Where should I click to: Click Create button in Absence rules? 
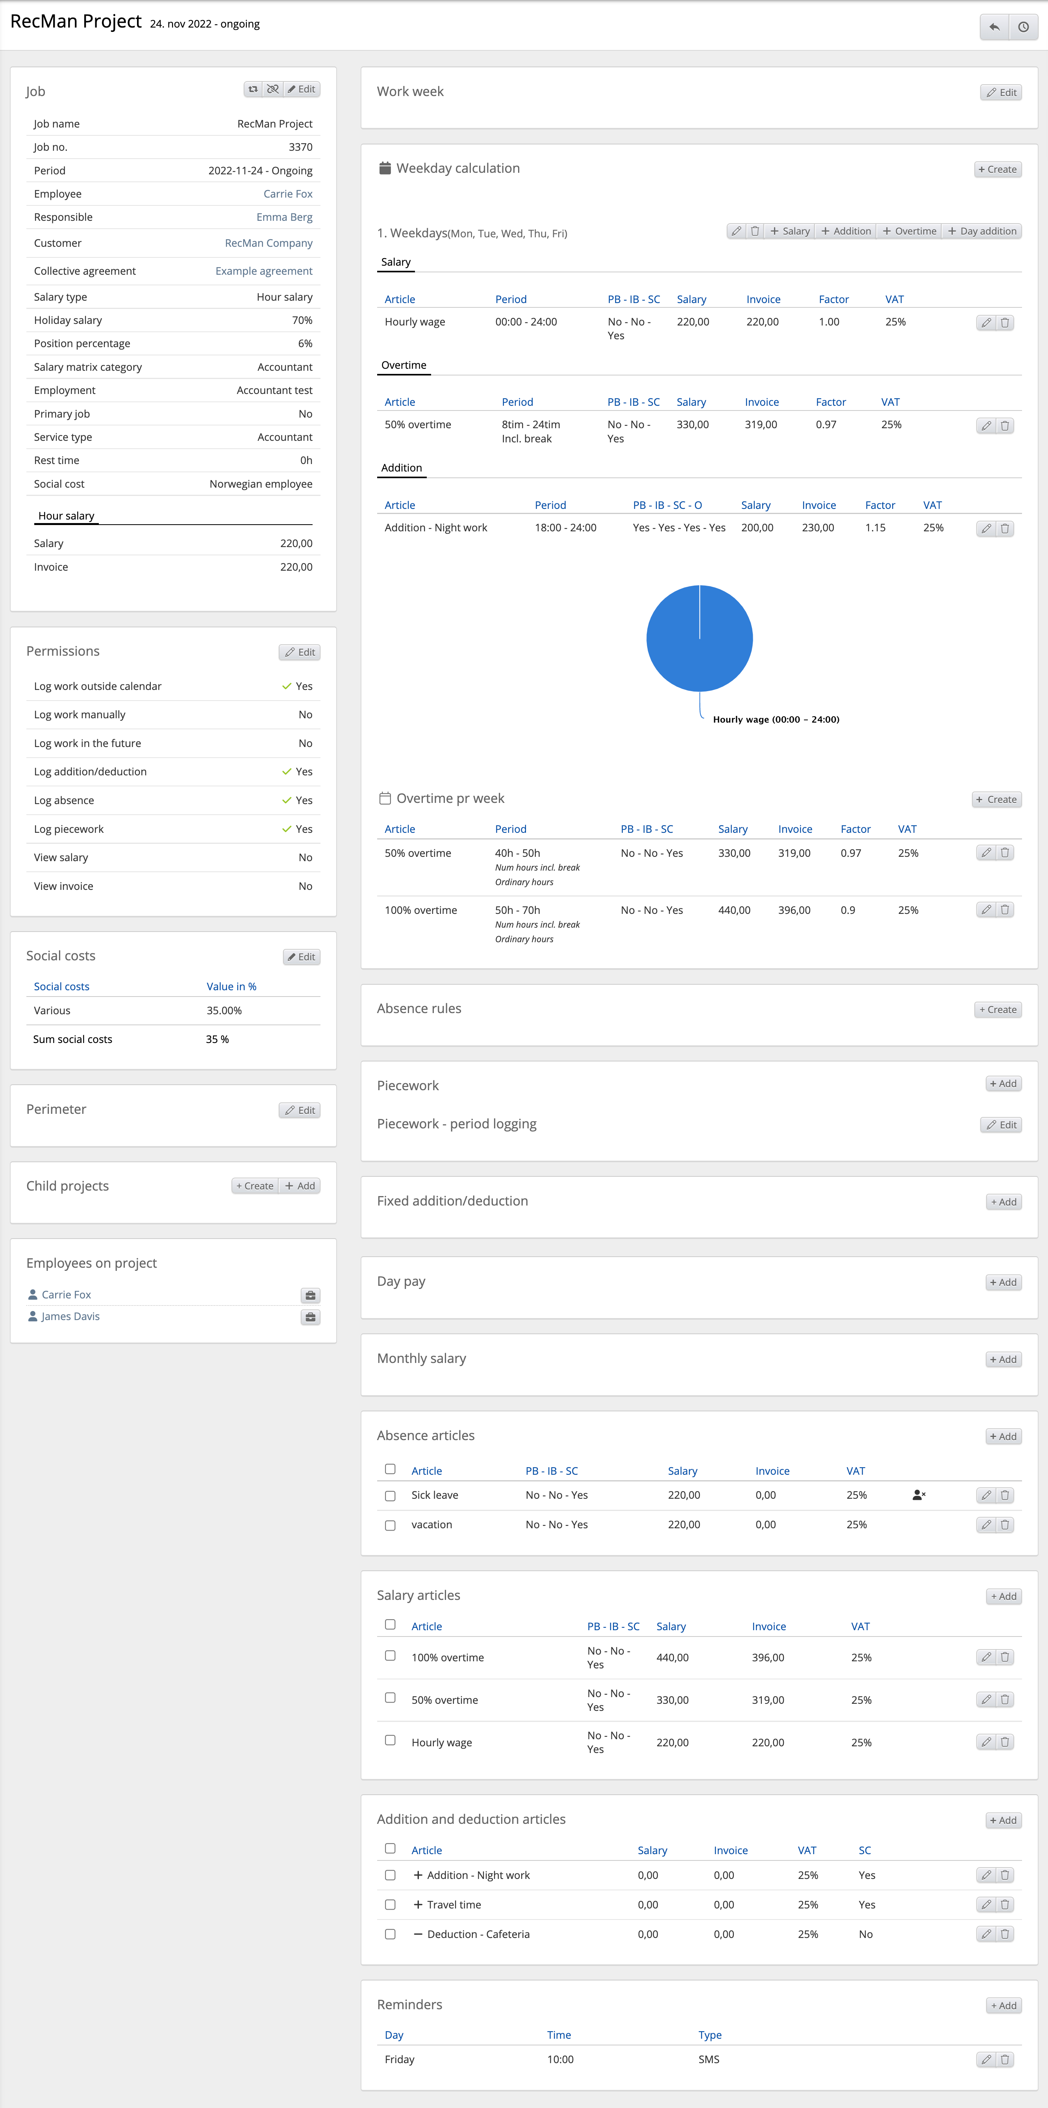point(997,1010)
